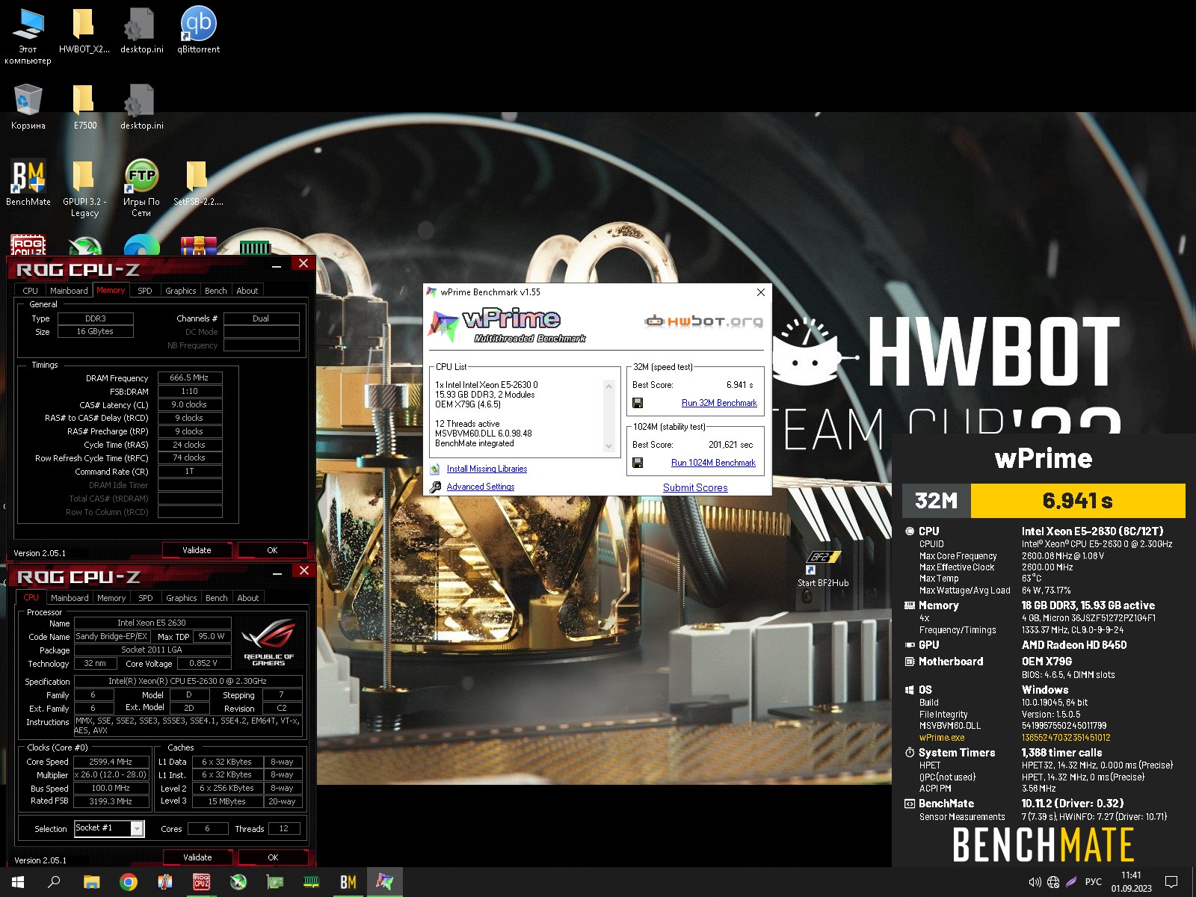The image size is (1196, 897).
Task: Switch to ROG CPU-Z taskbar icon
Action: tap(202, 882)
